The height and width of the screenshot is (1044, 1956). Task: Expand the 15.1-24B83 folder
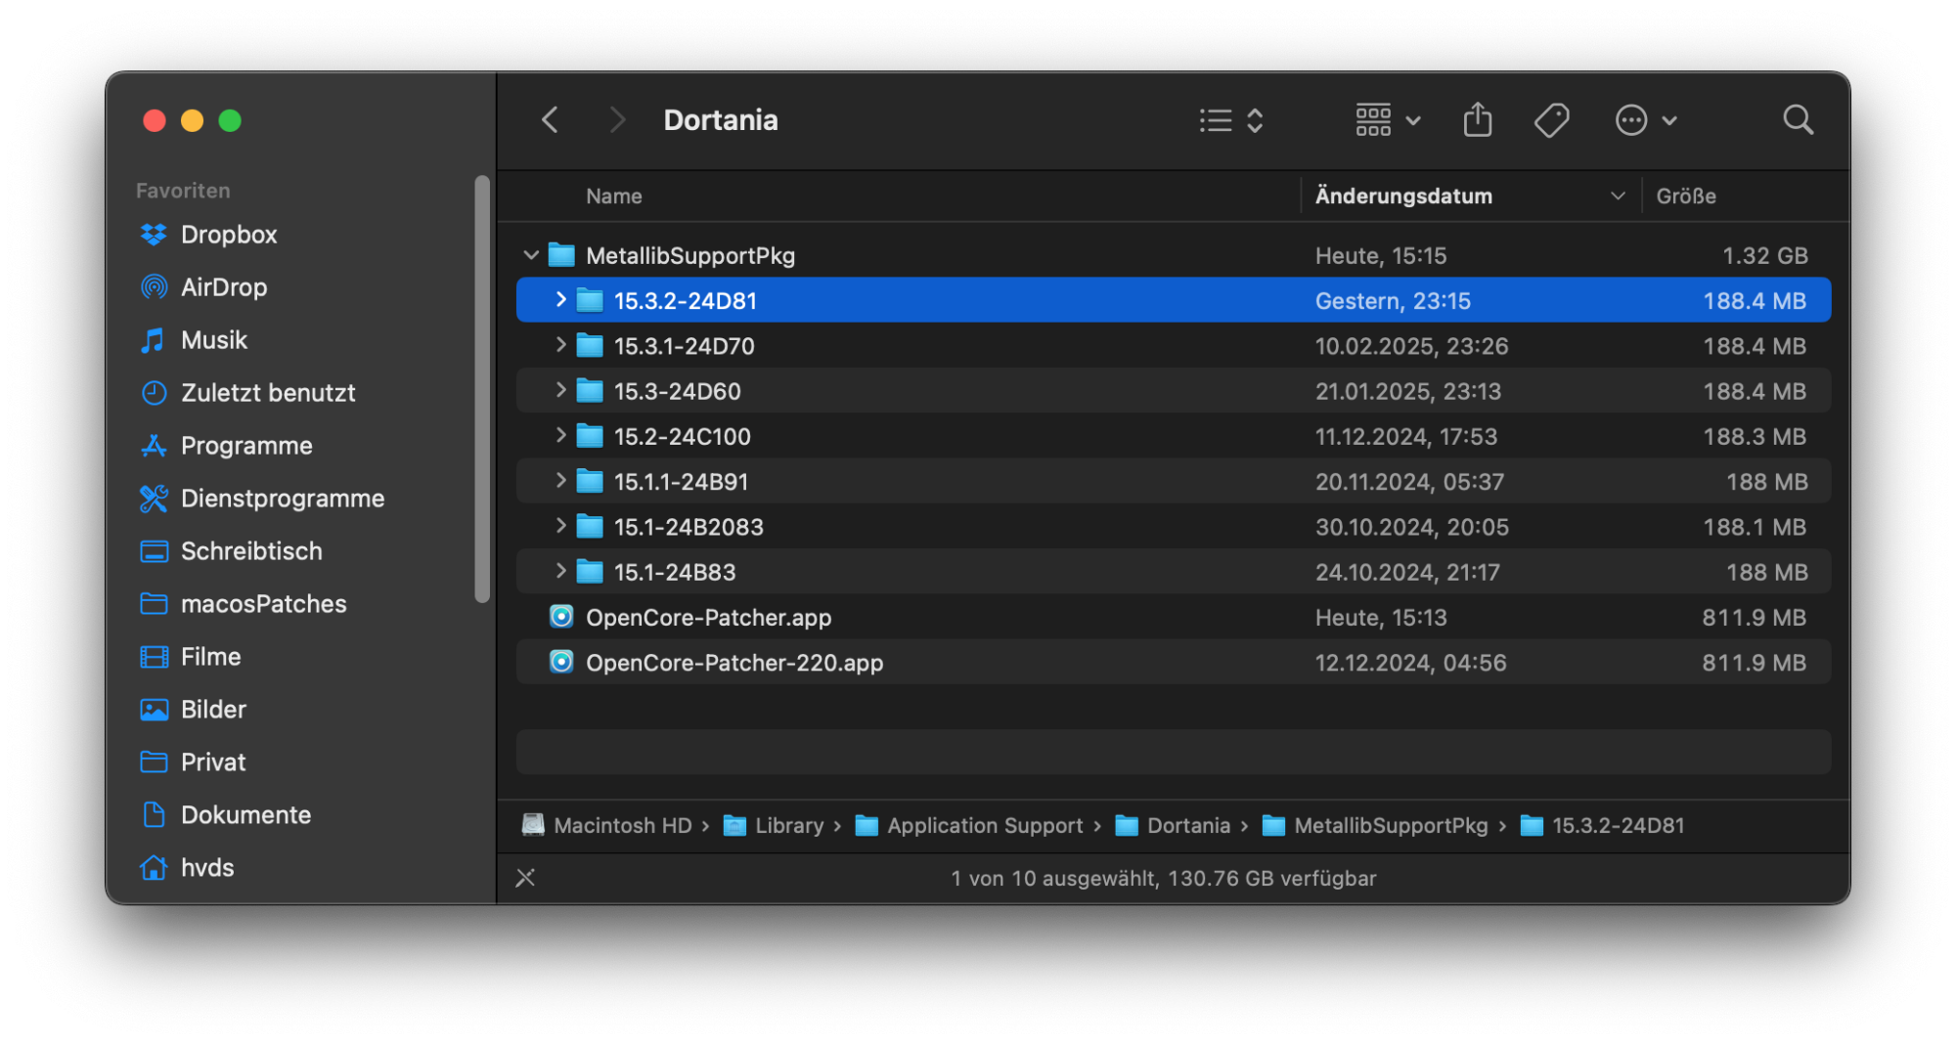[560, 571]
